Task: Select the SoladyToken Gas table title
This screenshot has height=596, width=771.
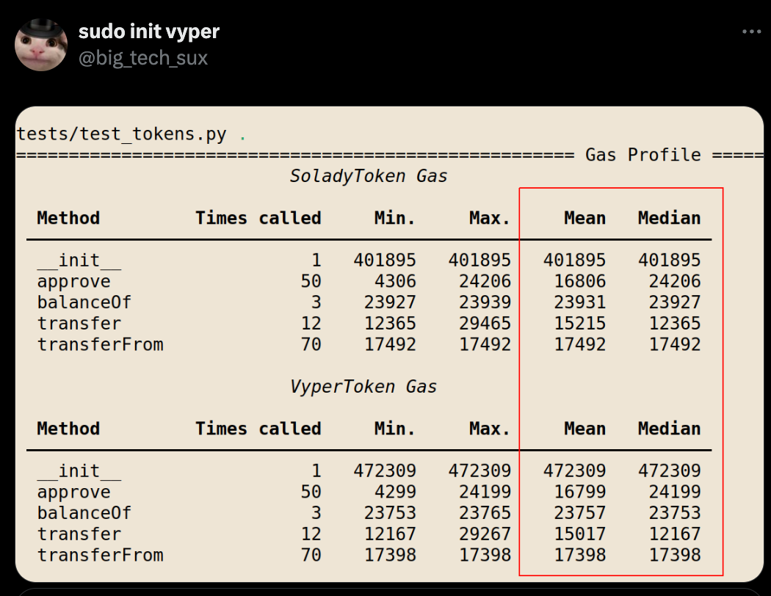Action: tap(369, 176)
